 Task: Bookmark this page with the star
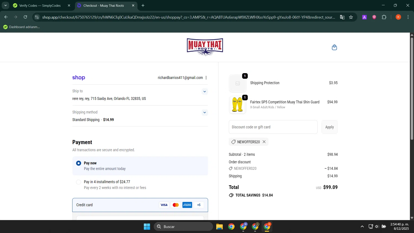351,17
